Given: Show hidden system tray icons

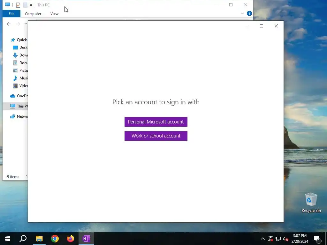Looking at the screenshot, I should pyautogui.click(x=263, y=239).
